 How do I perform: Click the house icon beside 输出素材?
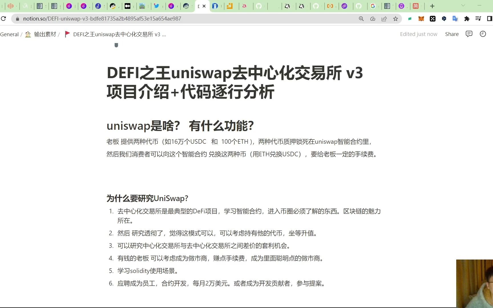coord(28,34)
